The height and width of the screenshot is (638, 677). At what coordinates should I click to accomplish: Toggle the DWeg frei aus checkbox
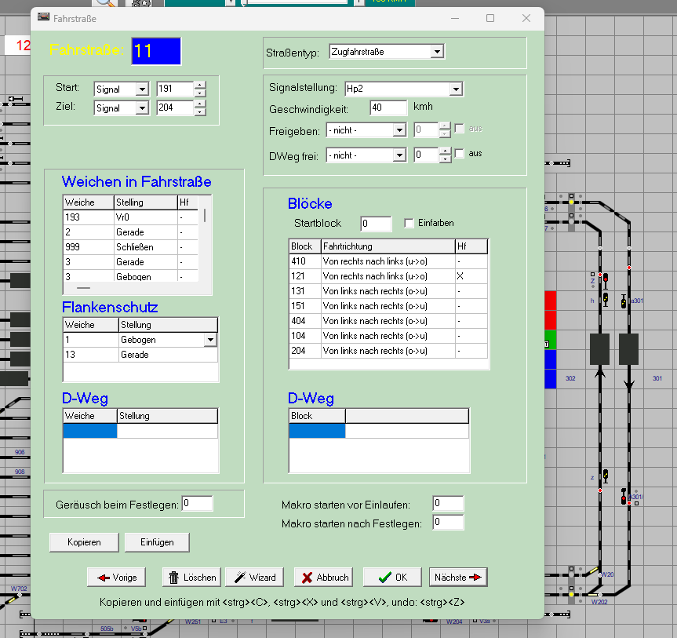click(x=460, y=154)
